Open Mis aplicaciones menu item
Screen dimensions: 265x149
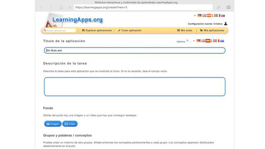point(212,30)
